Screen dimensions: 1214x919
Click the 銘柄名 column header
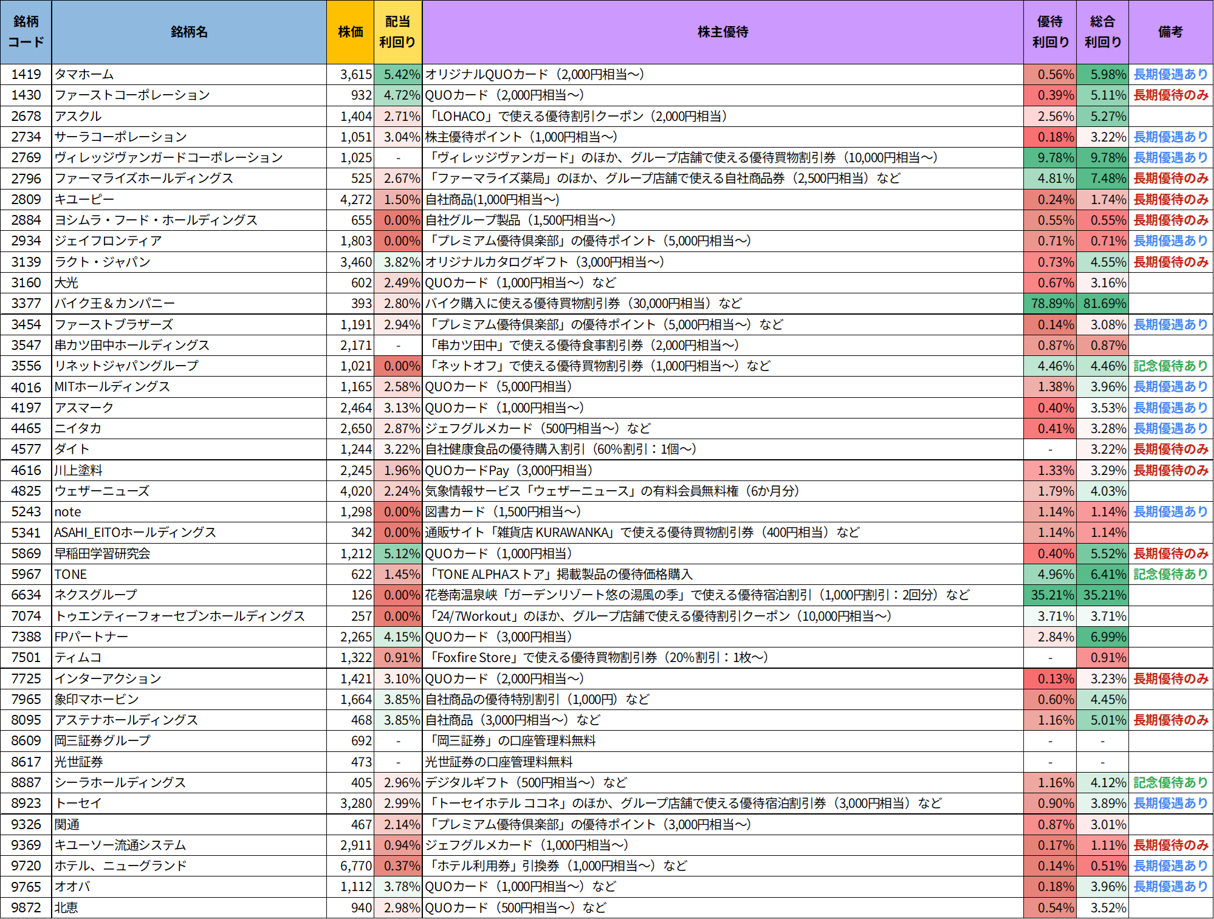point(189,32)
